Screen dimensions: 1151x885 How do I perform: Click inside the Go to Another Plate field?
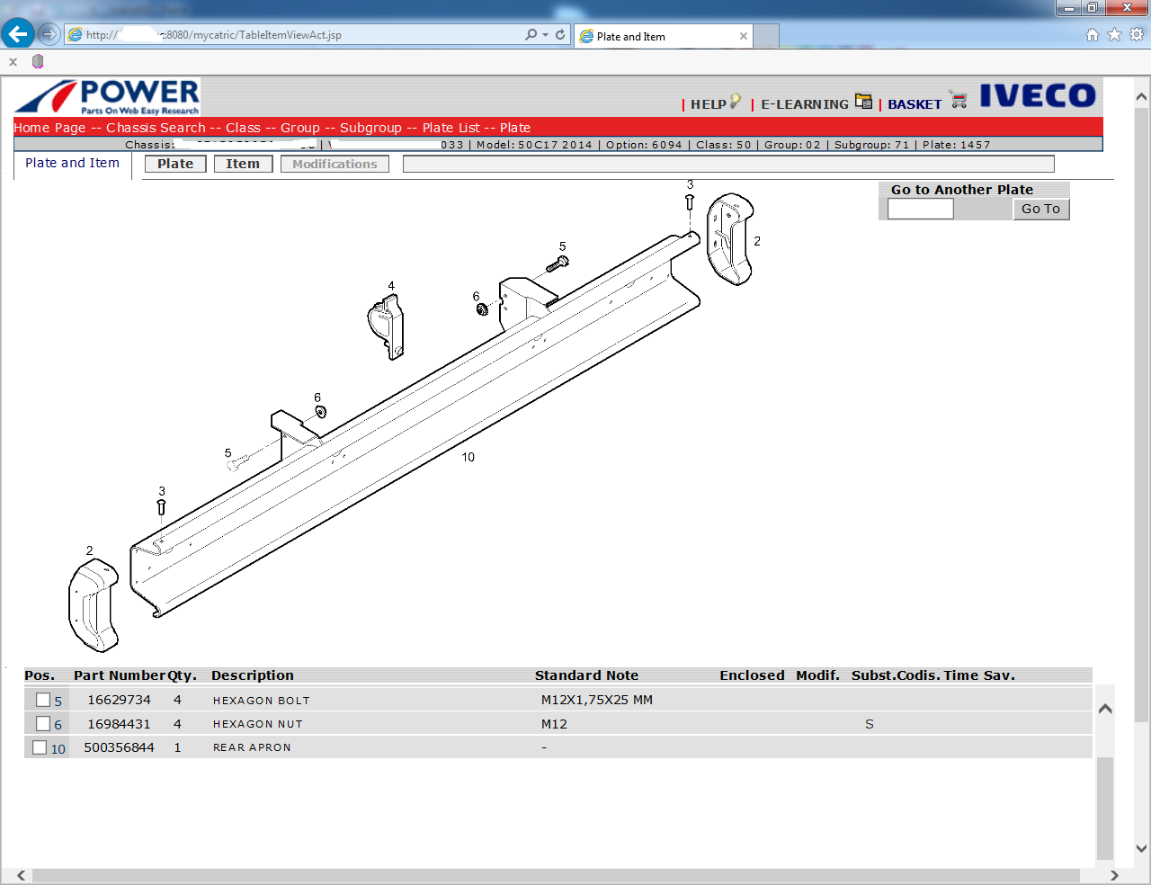tap(919, 208)
